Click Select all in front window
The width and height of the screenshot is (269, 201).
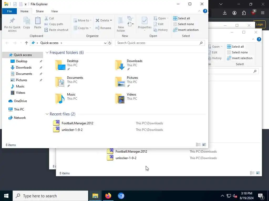(182, 18)
